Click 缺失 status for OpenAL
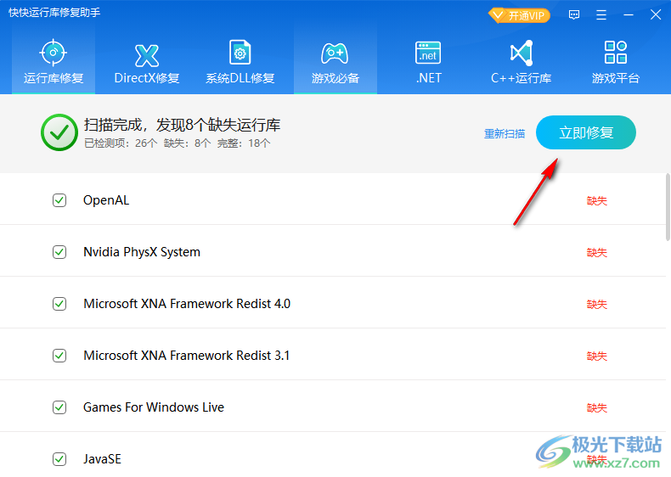The image size is (671, 477). (x=596, y=200)
